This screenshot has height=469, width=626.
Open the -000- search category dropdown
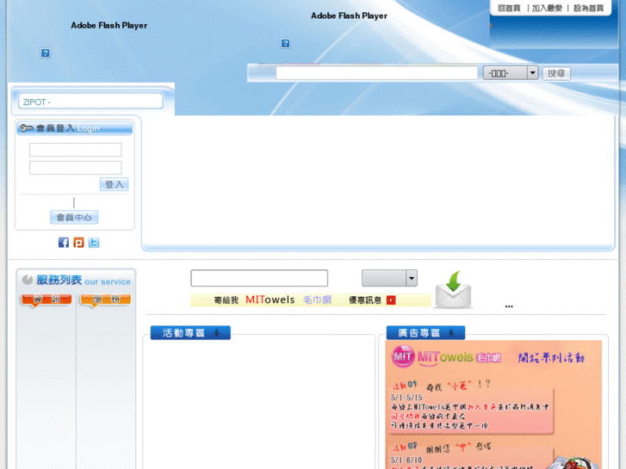pos(511,73)
